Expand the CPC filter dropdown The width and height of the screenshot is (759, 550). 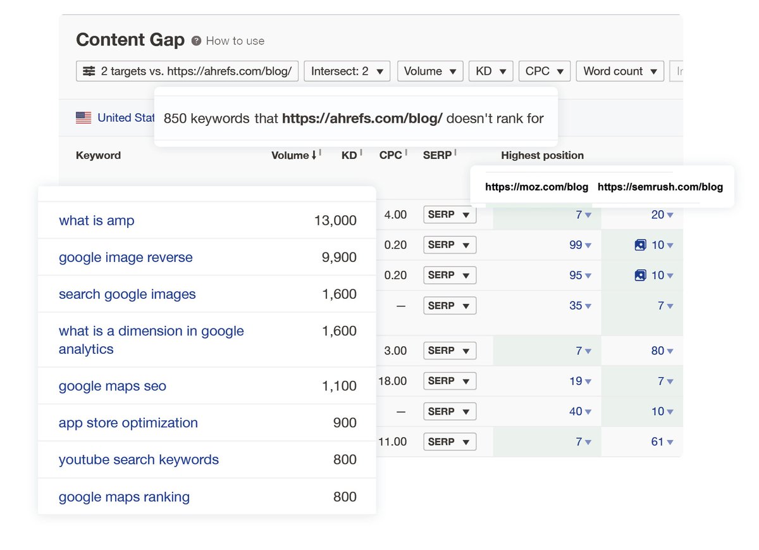544,71
